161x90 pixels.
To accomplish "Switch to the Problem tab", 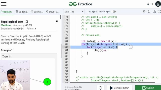I will pos(6,12).
